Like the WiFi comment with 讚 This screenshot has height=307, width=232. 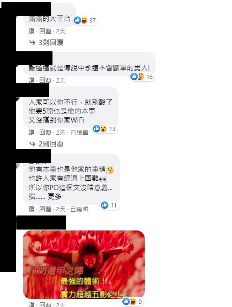[31, 132]
